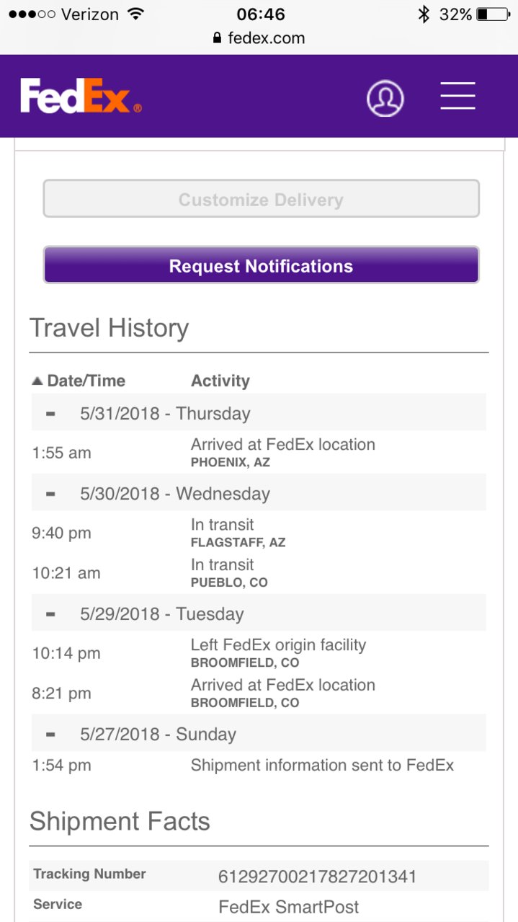Tap the fedex.com address bar
The height and width of the screenshot is (922, 518).
(259, 38)
